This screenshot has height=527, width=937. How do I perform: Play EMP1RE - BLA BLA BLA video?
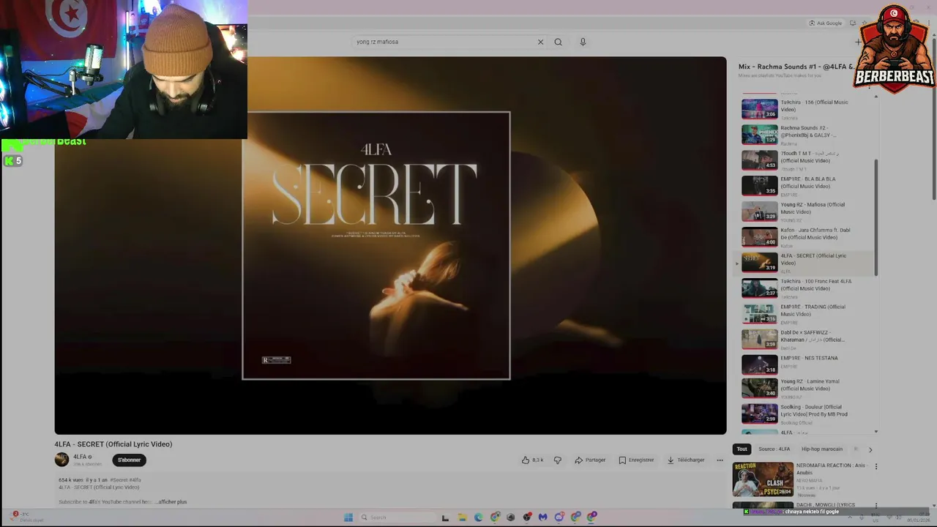click(805, 186)
